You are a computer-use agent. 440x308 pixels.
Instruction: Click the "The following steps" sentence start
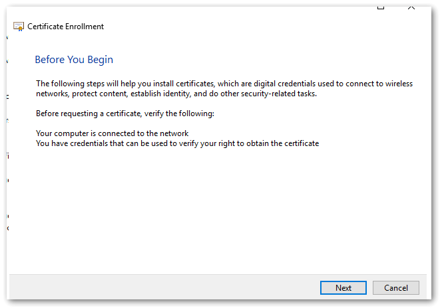[67, 84]
